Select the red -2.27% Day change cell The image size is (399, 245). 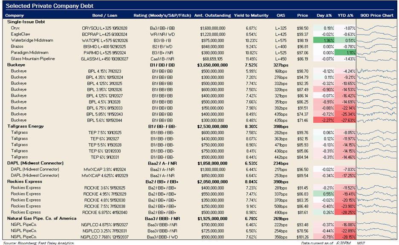(324, 120)
